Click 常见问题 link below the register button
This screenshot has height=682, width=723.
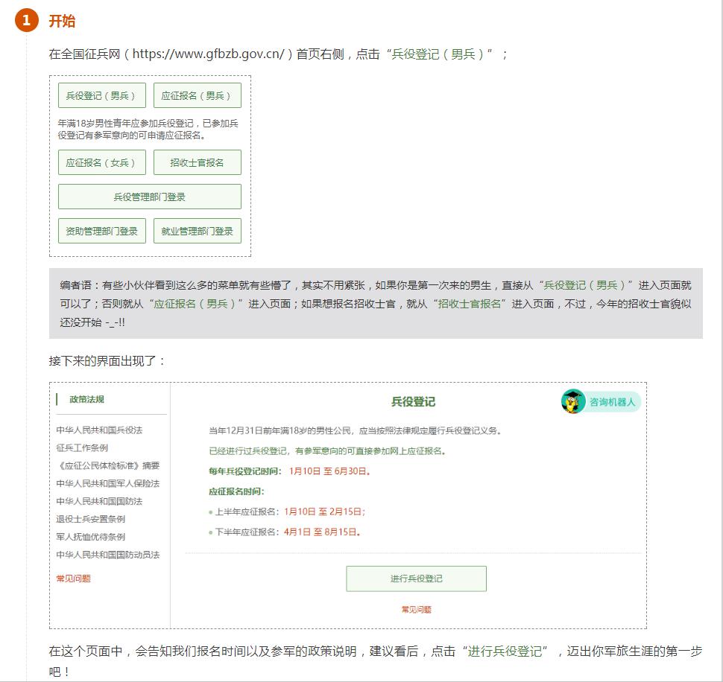[416, 610]
